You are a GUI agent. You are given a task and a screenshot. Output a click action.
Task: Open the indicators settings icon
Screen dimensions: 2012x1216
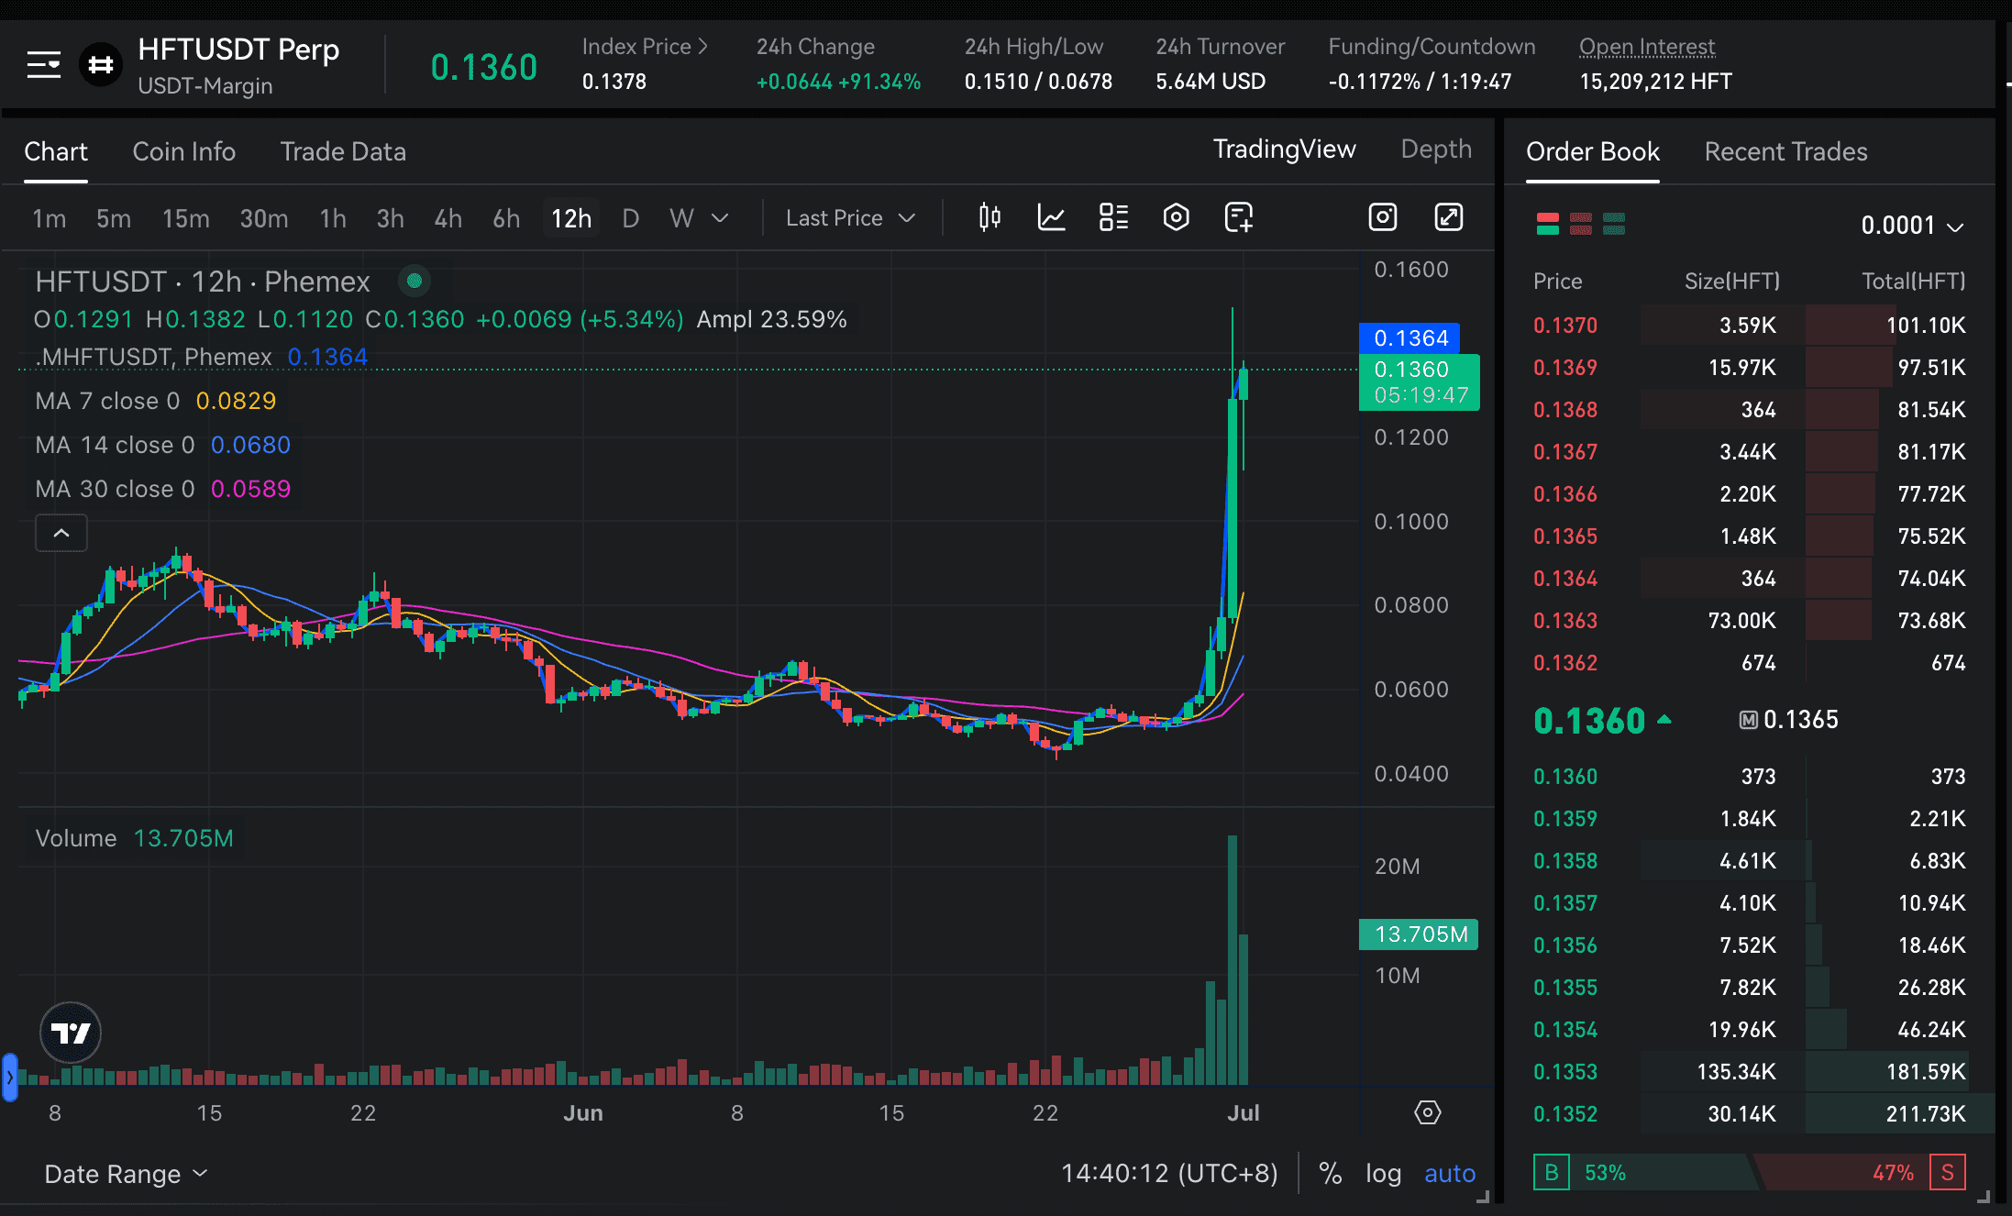1176,217
